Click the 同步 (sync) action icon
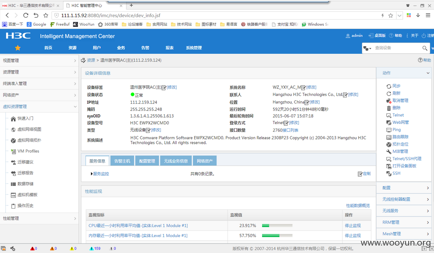The height and width of the screenshot is (253, 434). point(389,86)
